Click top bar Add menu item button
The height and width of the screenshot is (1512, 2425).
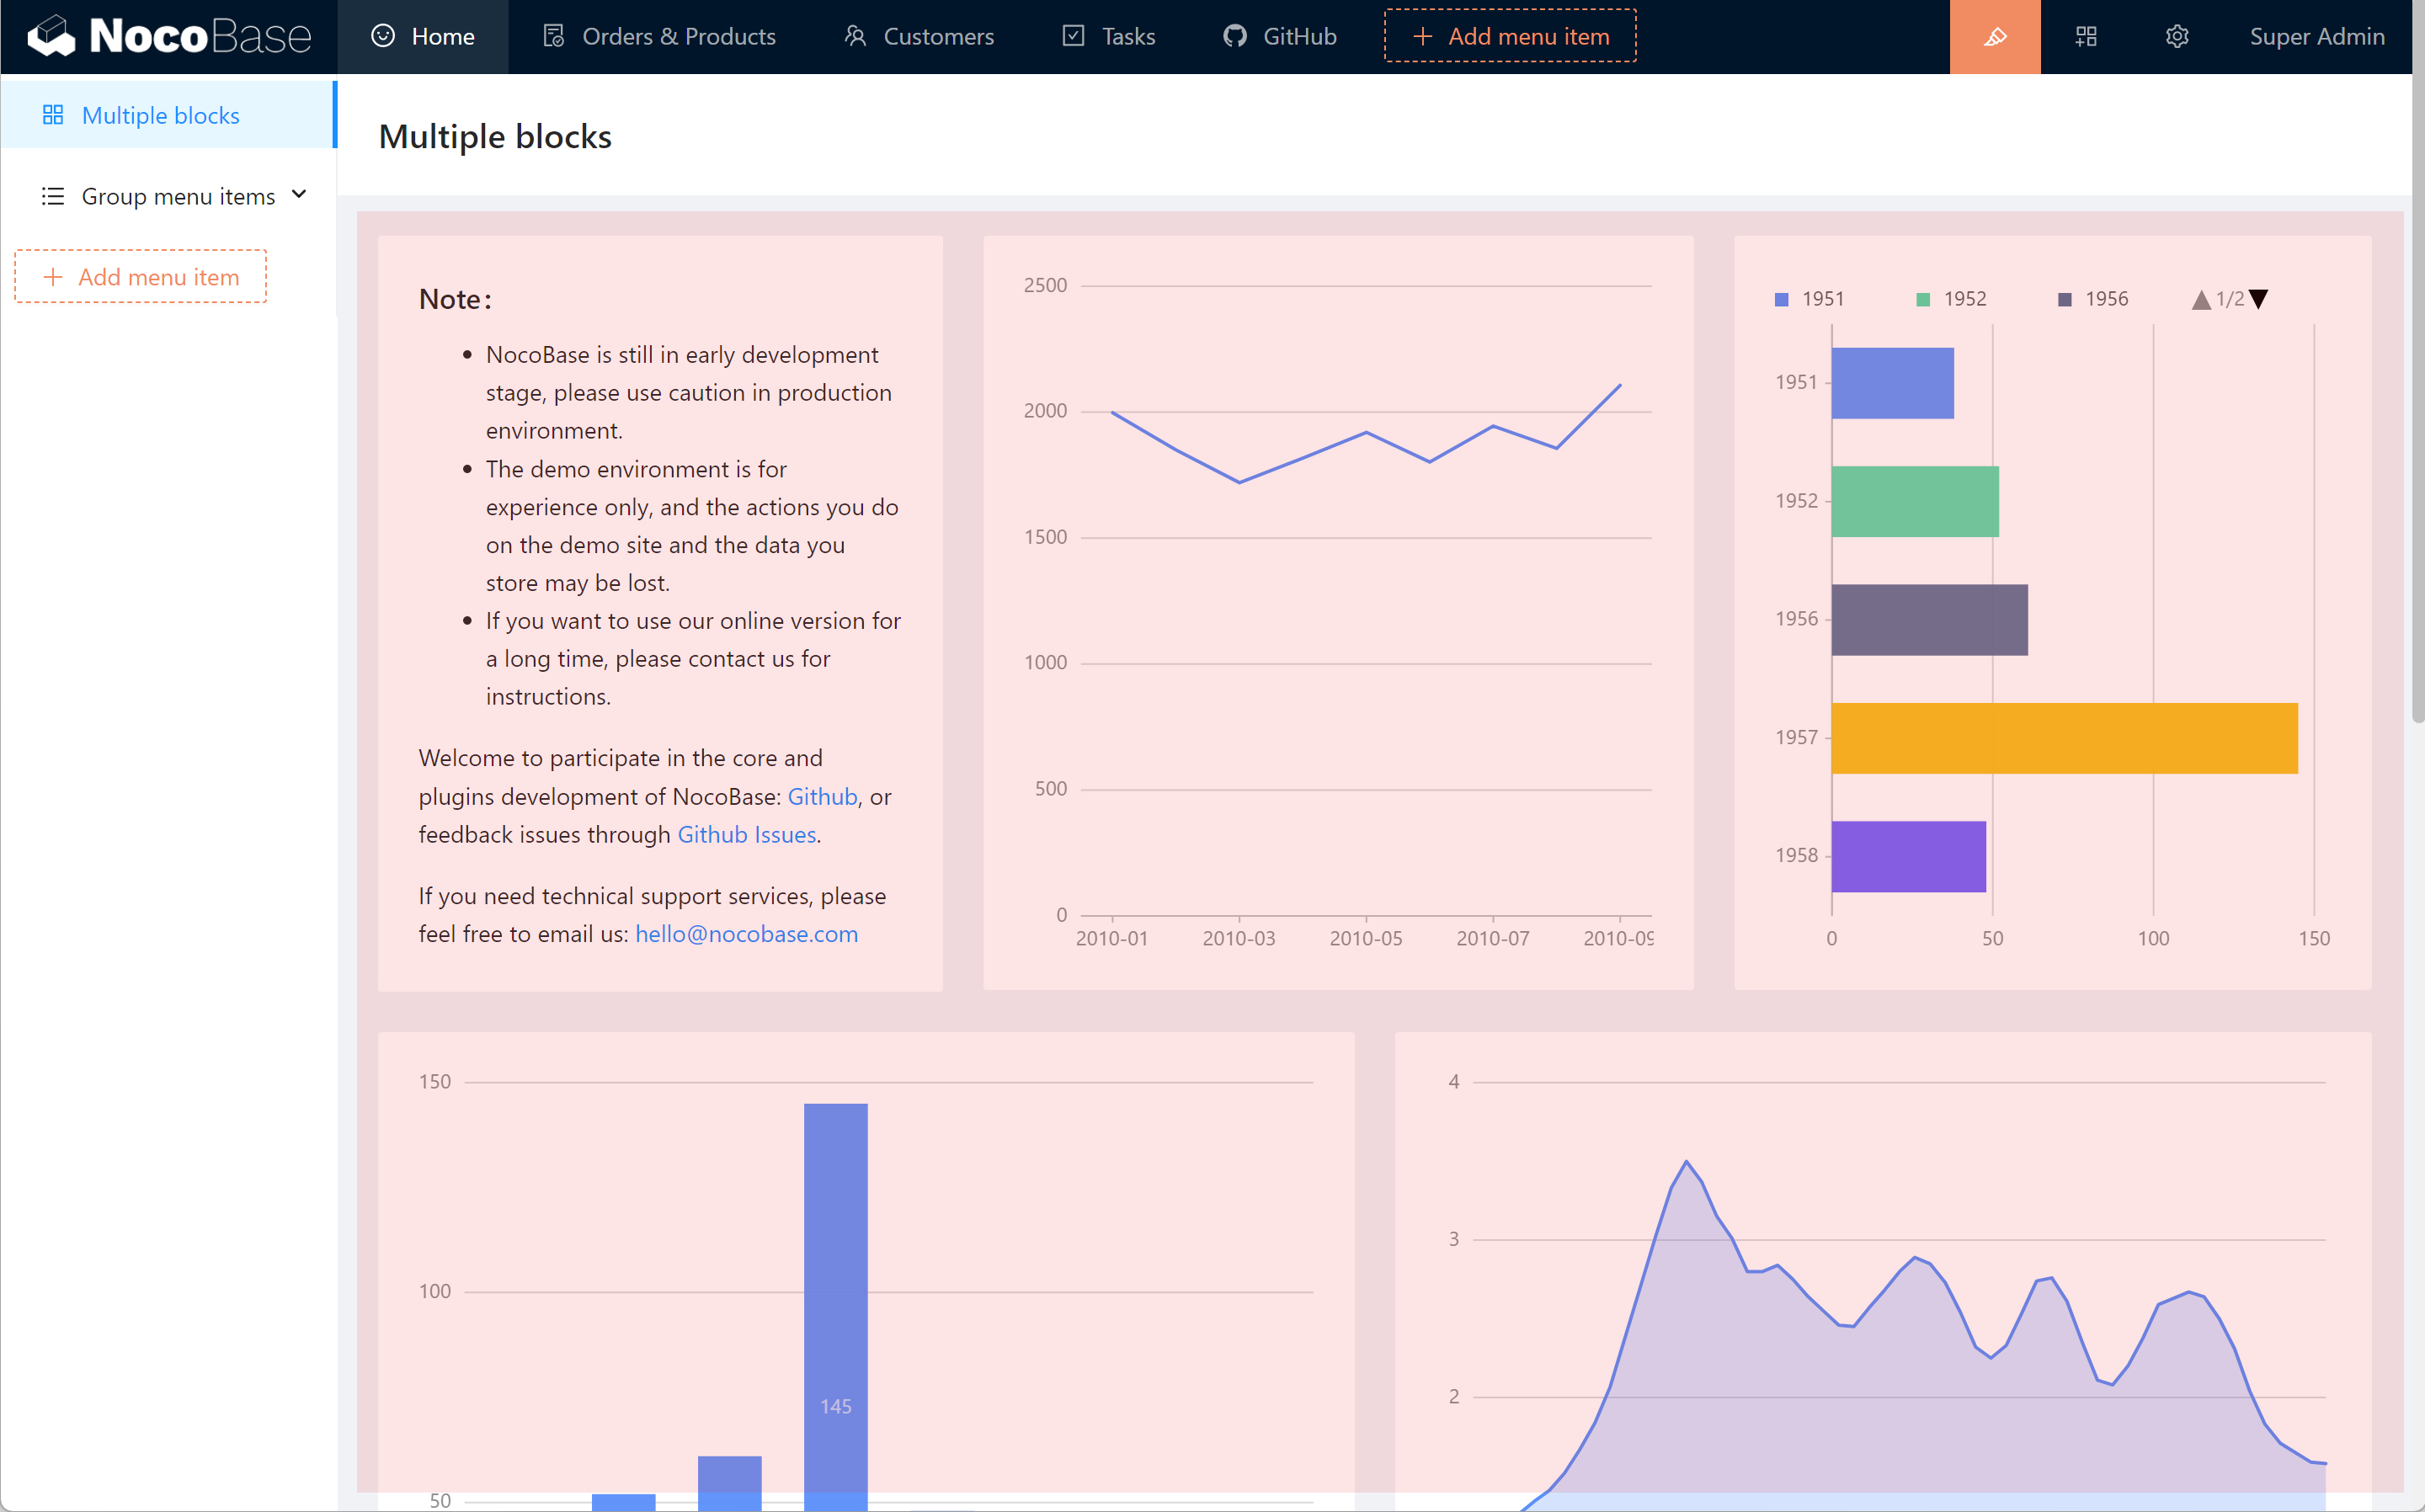1510,37
